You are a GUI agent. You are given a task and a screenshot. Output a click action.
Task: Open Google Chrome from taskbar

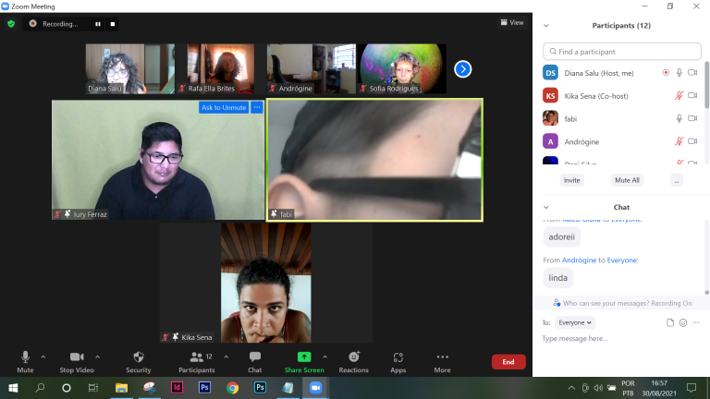click(x=232, y=388)
